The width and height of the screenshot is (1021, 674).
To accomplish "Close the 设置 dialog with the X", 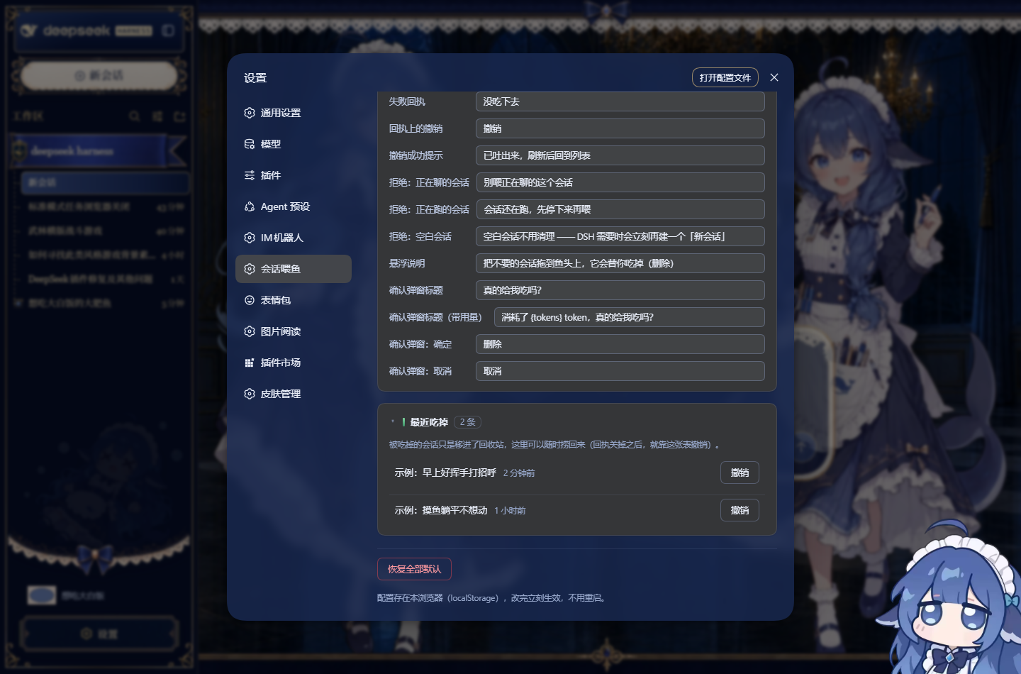I will [774, 77].
